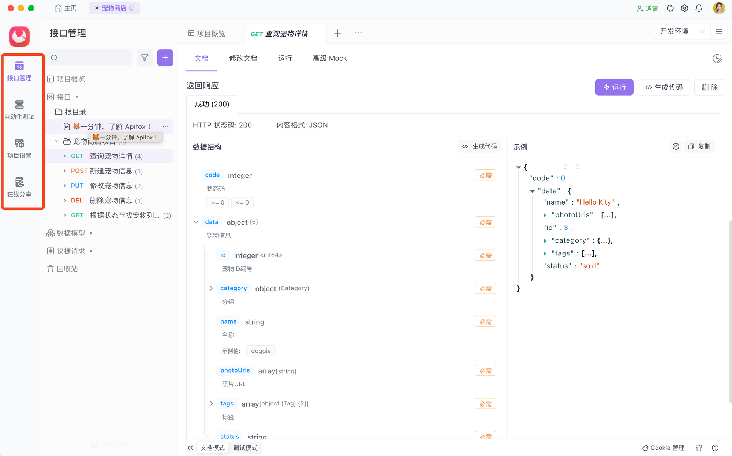Click the notification bell icon
Viewport: 732px width, 456px height.
pyautogui.click(x=699, y=8)
